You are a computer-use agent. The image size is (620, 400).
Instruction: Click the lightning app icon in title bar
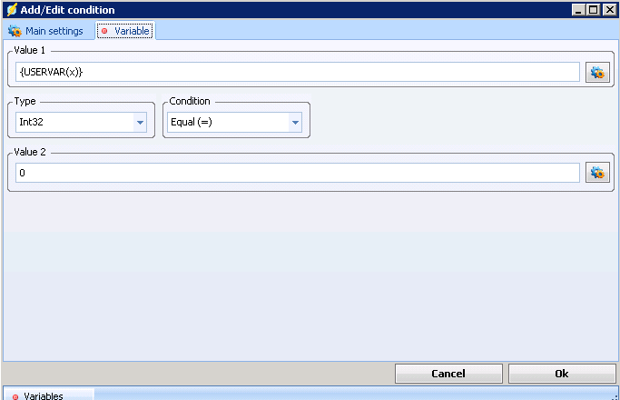click(x=10, y=10)
